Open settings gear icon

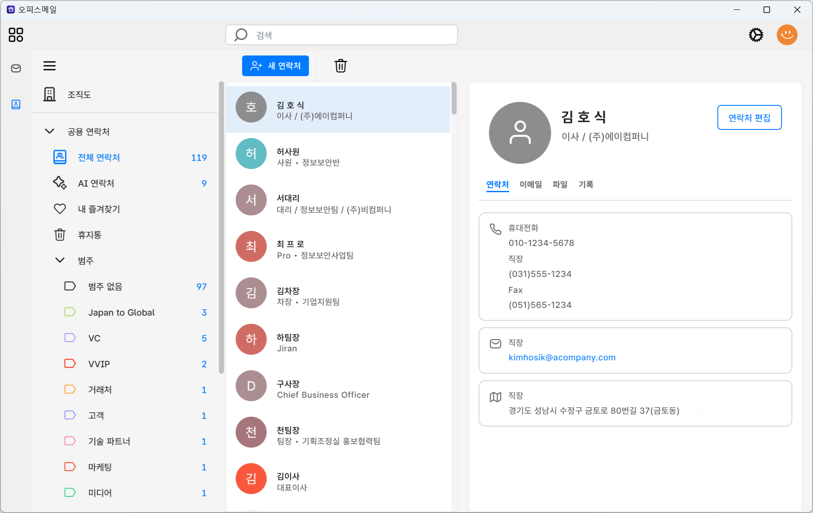coord(756,35)
